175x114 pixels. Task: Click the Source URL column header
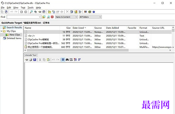161,28
